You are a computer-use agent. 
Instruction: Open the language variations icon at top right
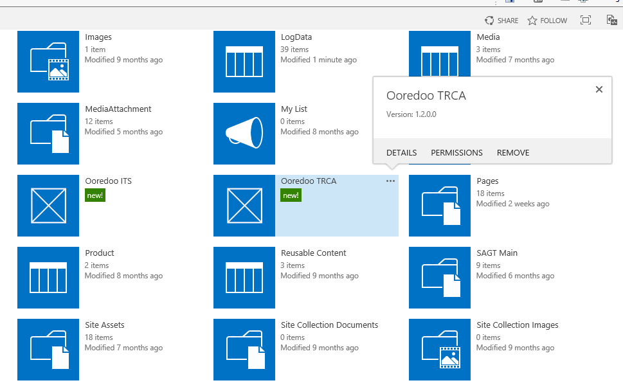611,20
